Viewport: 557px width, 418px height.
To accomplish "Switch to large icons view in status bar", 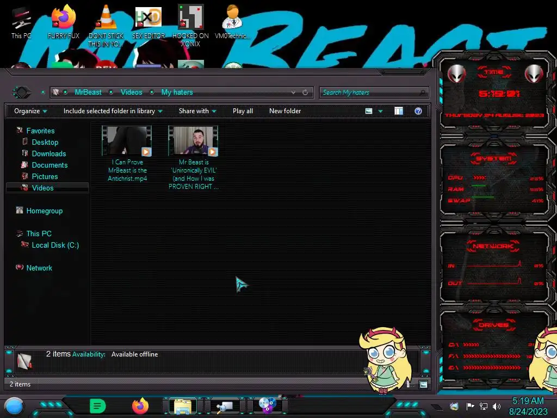I will coord(423,384).
